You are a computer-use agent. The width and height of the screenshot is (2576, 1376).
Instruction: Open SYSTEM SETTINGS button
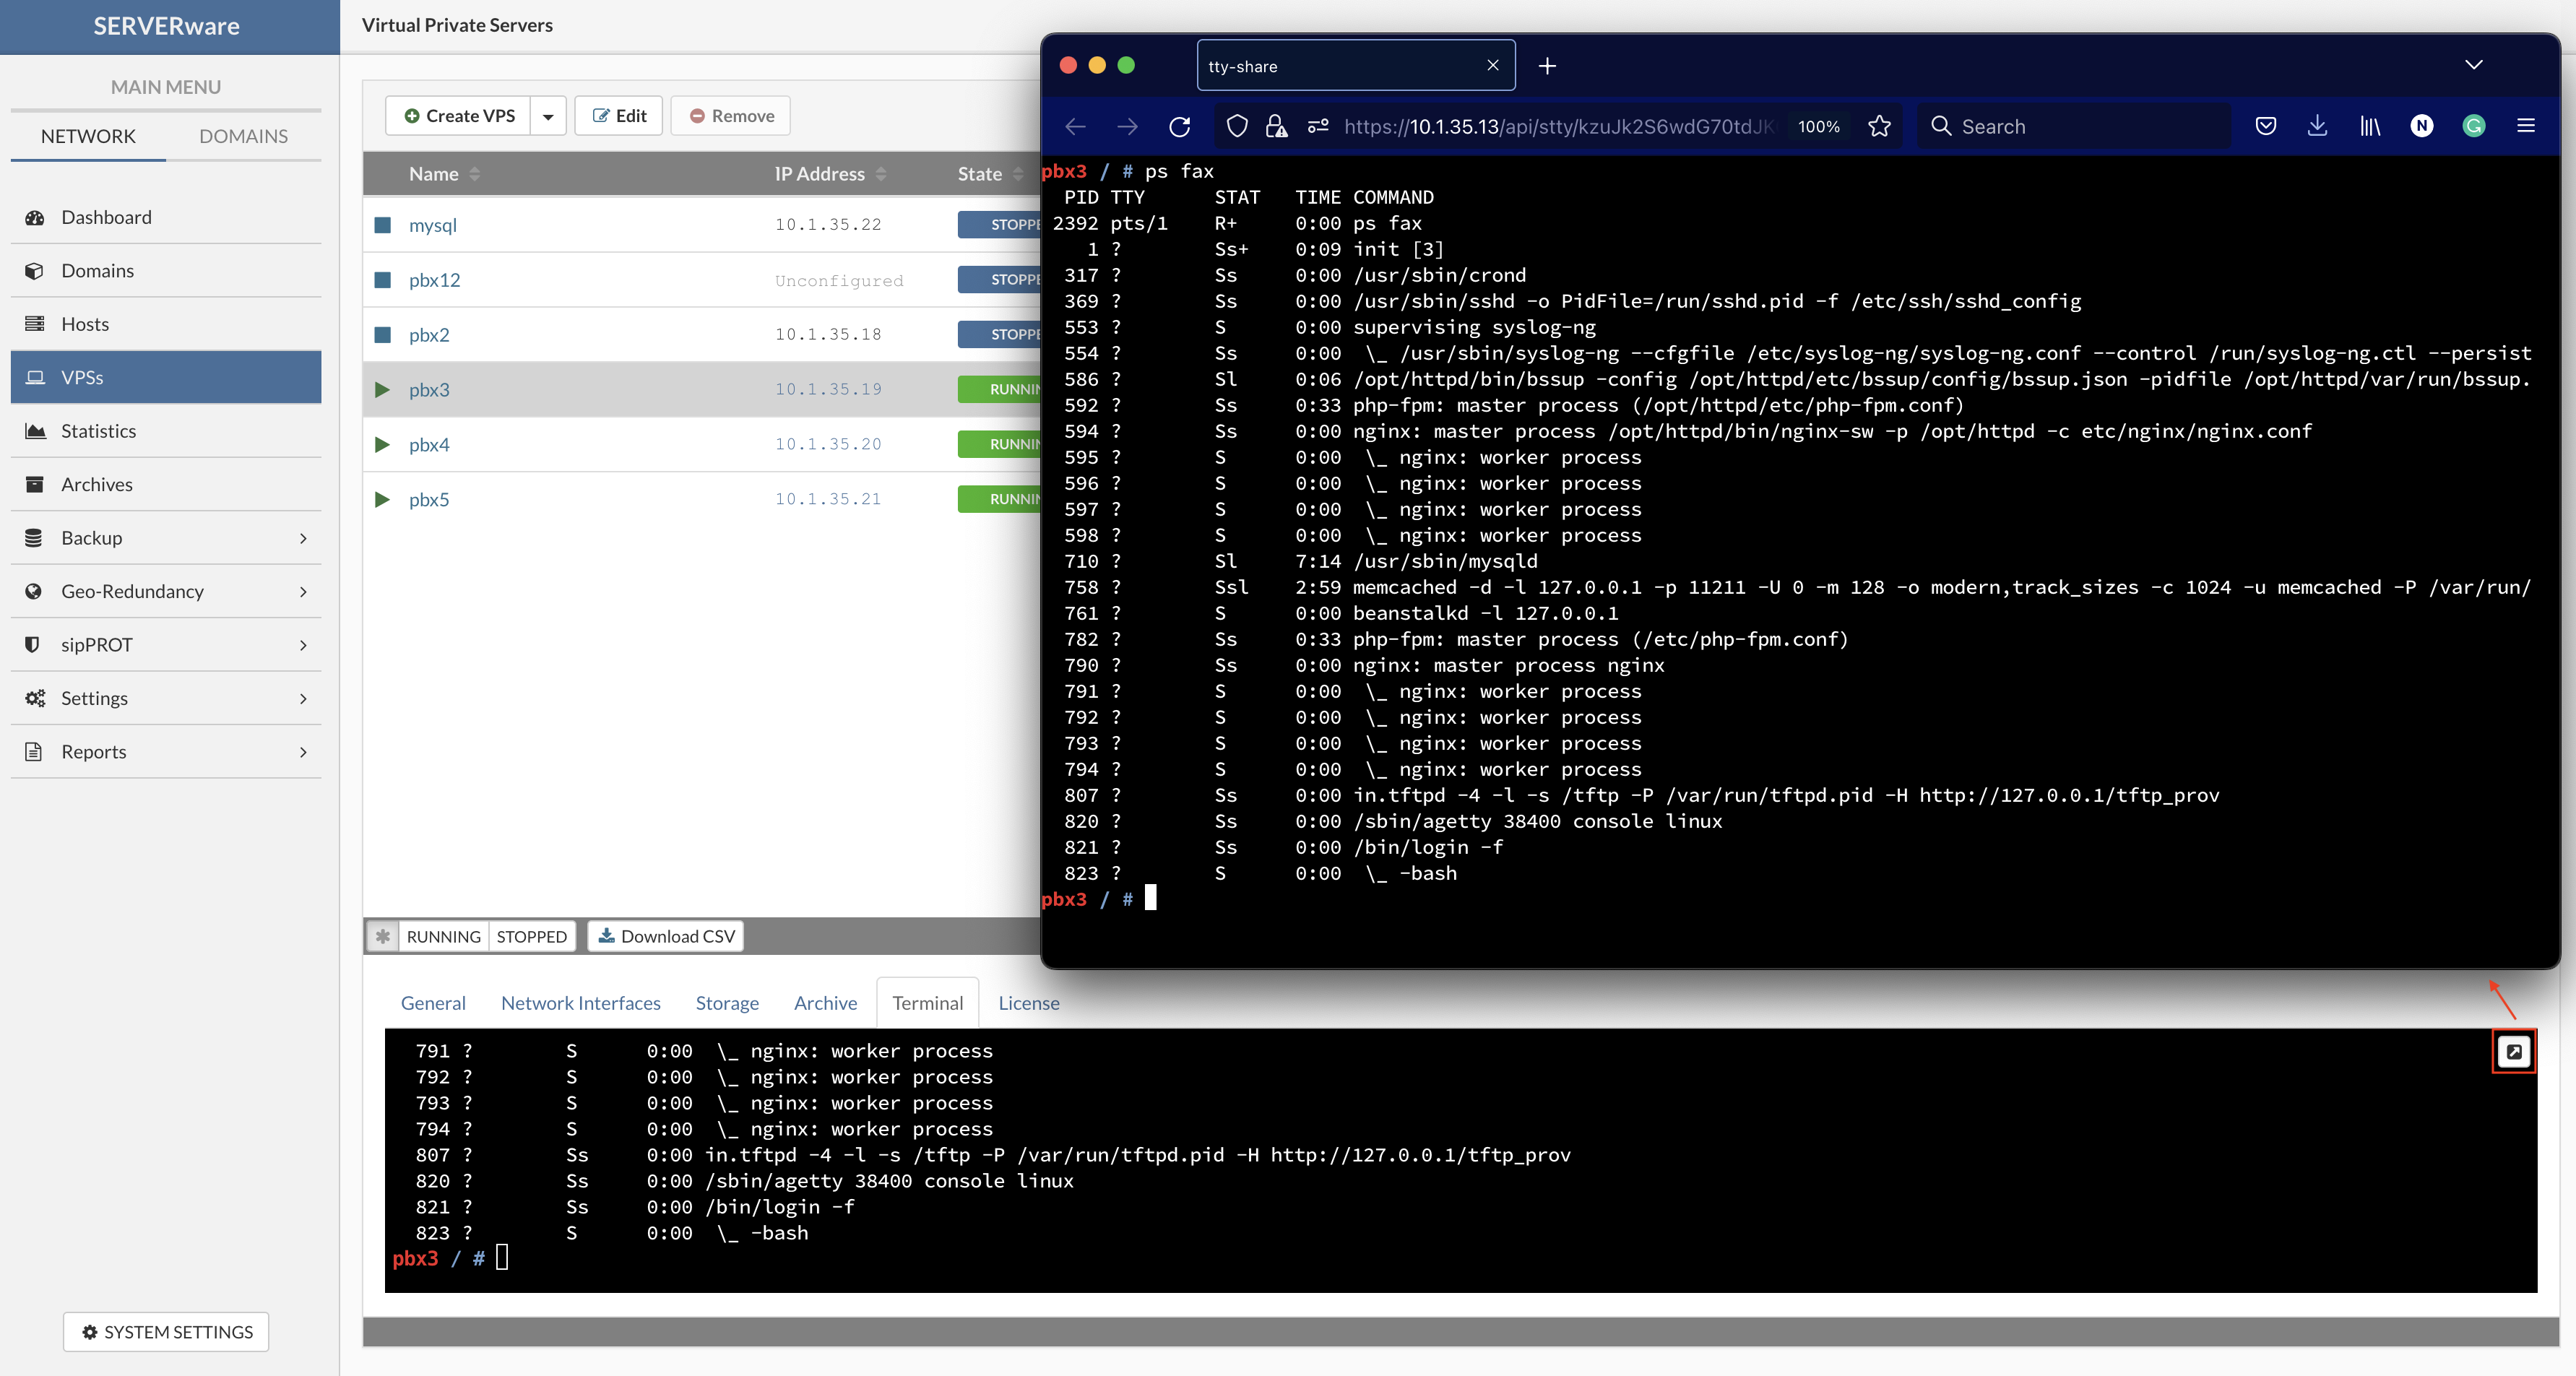166,1332
